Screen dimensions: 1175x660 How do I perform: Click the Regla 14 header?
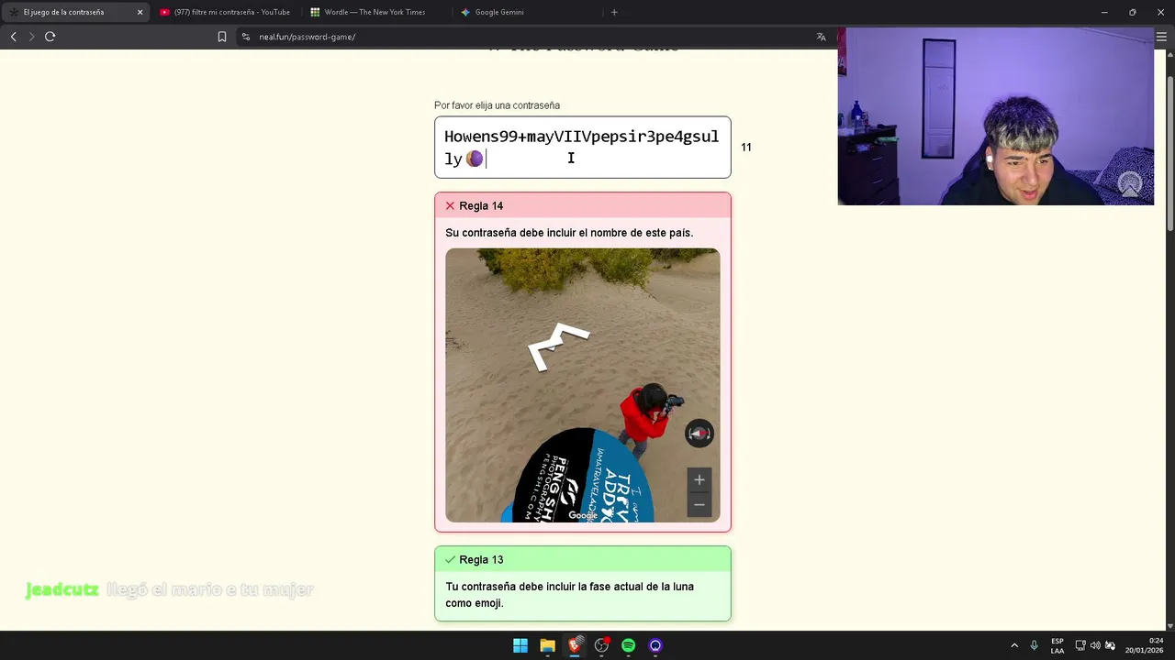coord(583,205)
